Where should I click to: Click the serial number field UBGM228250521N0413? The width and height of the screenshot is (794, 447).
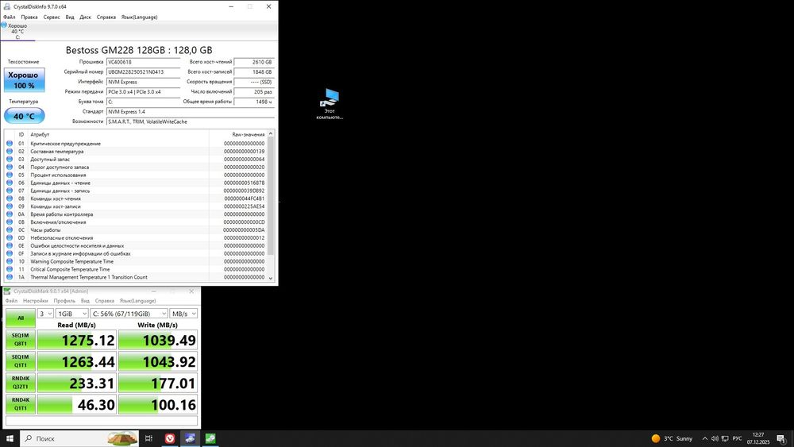click(143, 72)
